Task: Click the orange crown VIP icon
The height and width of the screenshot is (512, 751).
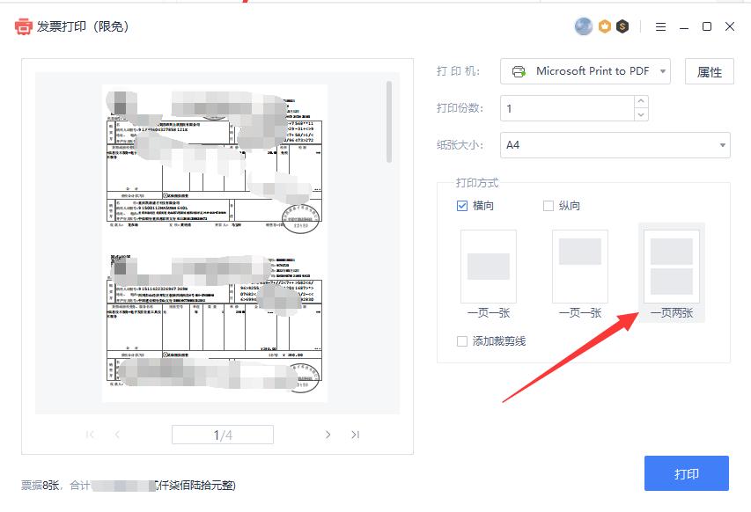Action: tap(603, 26)
